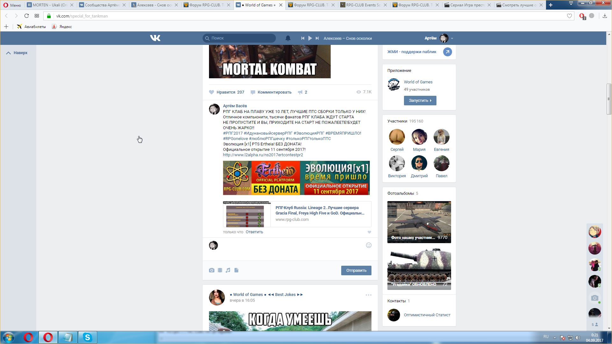Open Opera ad blocker extension icon
The width and height of the screenshot is (612, 344).
[x=582, y=16]
